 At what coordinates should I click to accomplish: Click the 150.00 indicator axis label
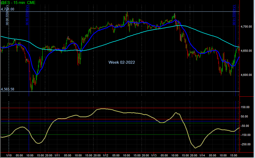[x=246, y=107]
